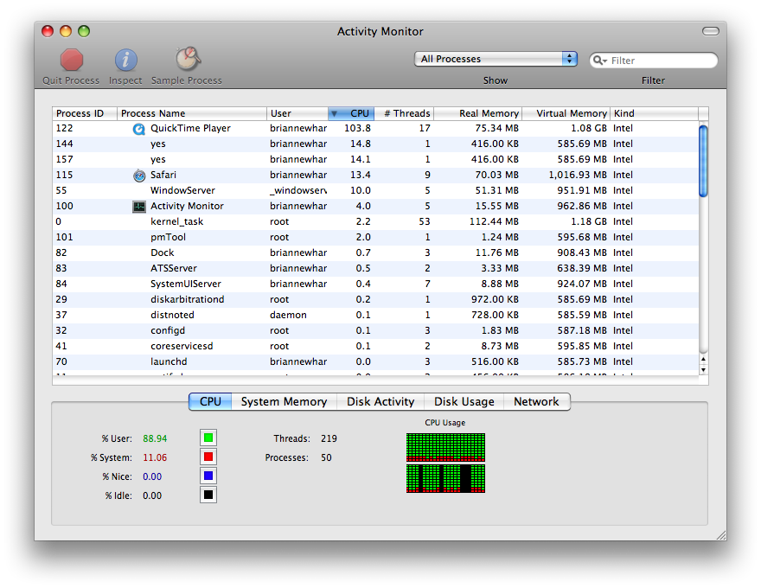The width and height of the screenshot is (761, 588).
Task: Sort by Process ID column header
Action: coord(85,113)
